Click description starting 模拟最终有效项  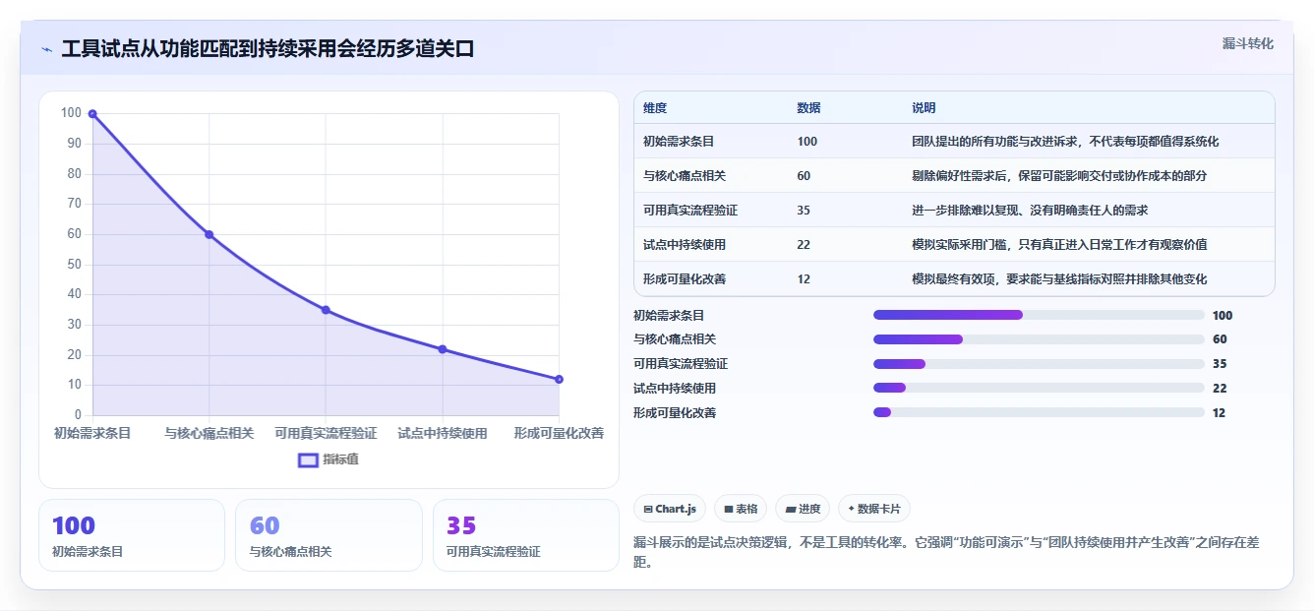[x=1059, y=279]
